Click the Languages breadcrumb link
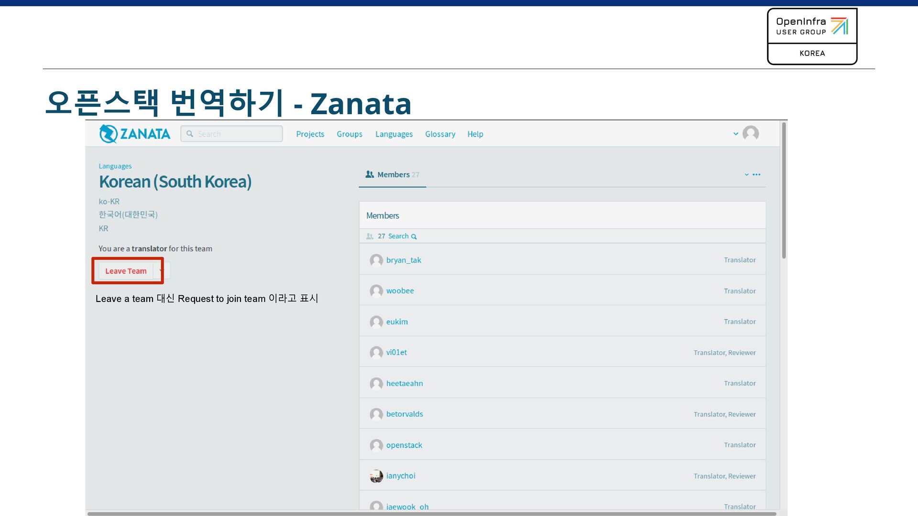Screen dimensions: 918x516 tap(115, 166)
